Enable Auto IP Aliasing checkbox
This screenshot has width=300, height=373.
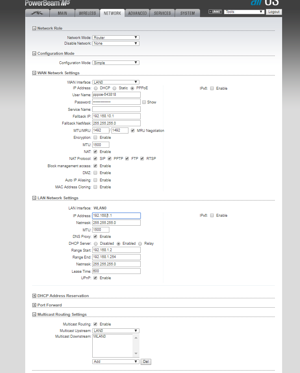95,180
